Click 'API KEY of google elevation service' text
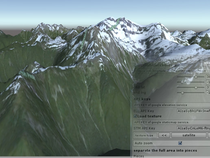This screenshot has width=210, height=158. (161, 105)
